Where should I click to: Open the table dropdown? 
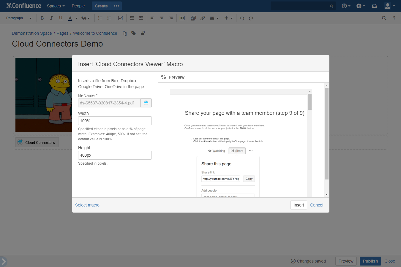click(x=214, y=18)
